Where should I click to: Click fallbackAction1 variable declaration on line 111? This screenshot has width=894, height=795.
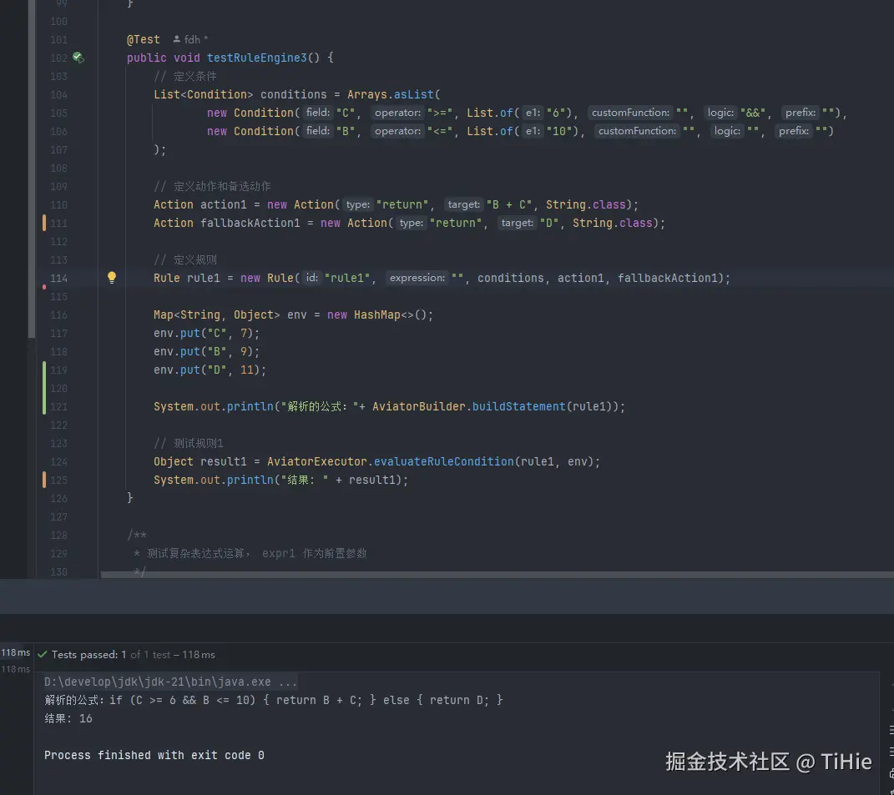click(x=250, y=223)
